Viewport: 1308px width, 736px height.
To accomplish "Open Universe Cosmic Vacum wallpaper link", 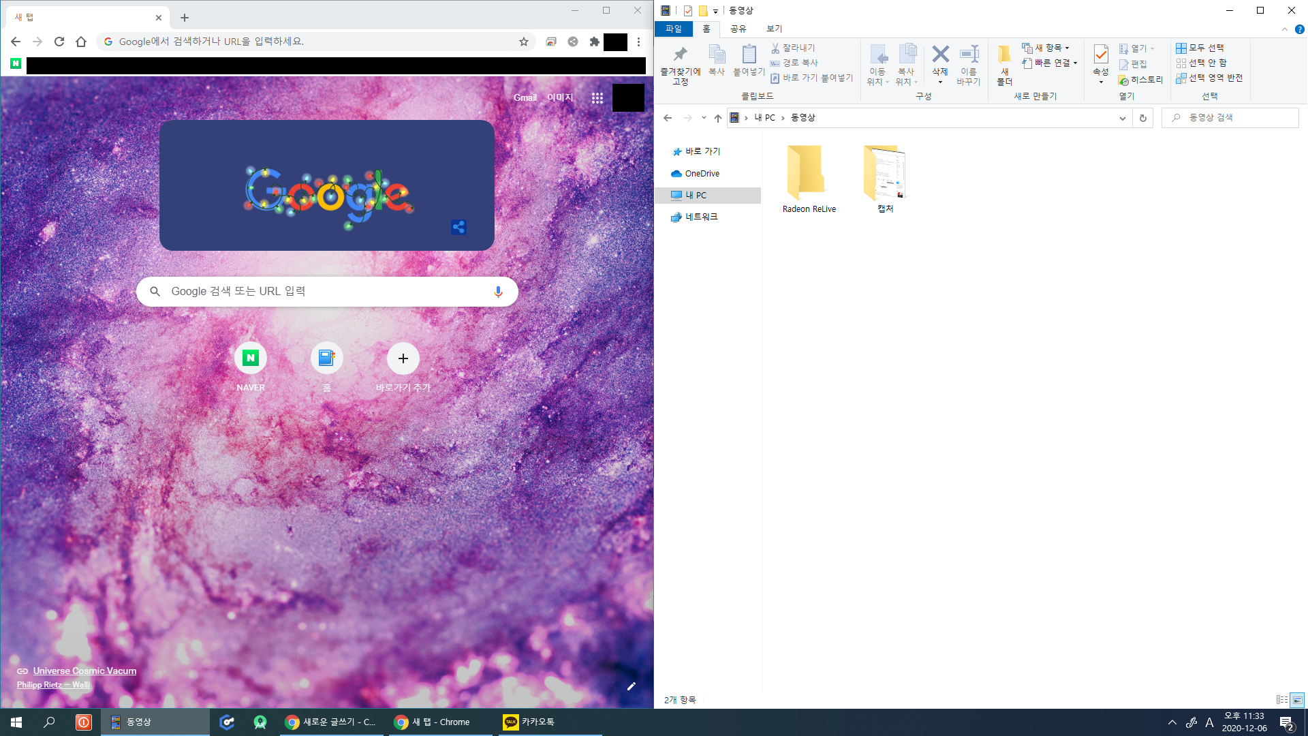I will click(x=84, y=671).
